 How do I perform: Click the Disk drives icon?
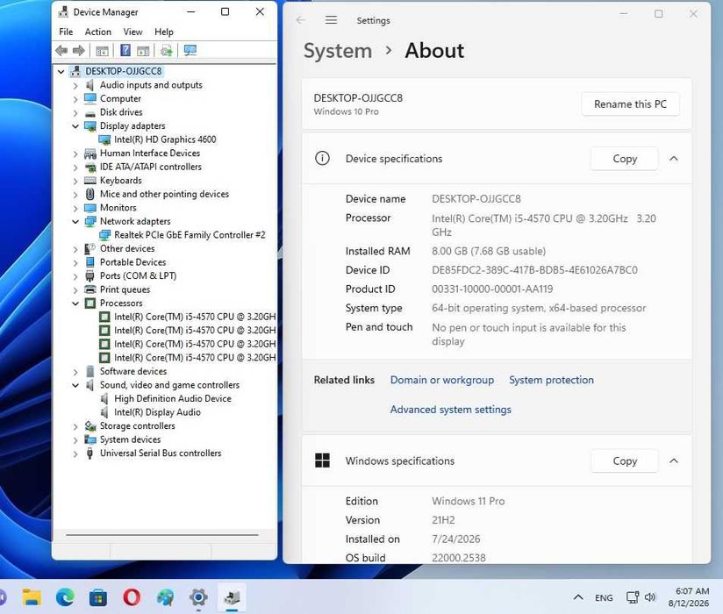tap(89, 112)
